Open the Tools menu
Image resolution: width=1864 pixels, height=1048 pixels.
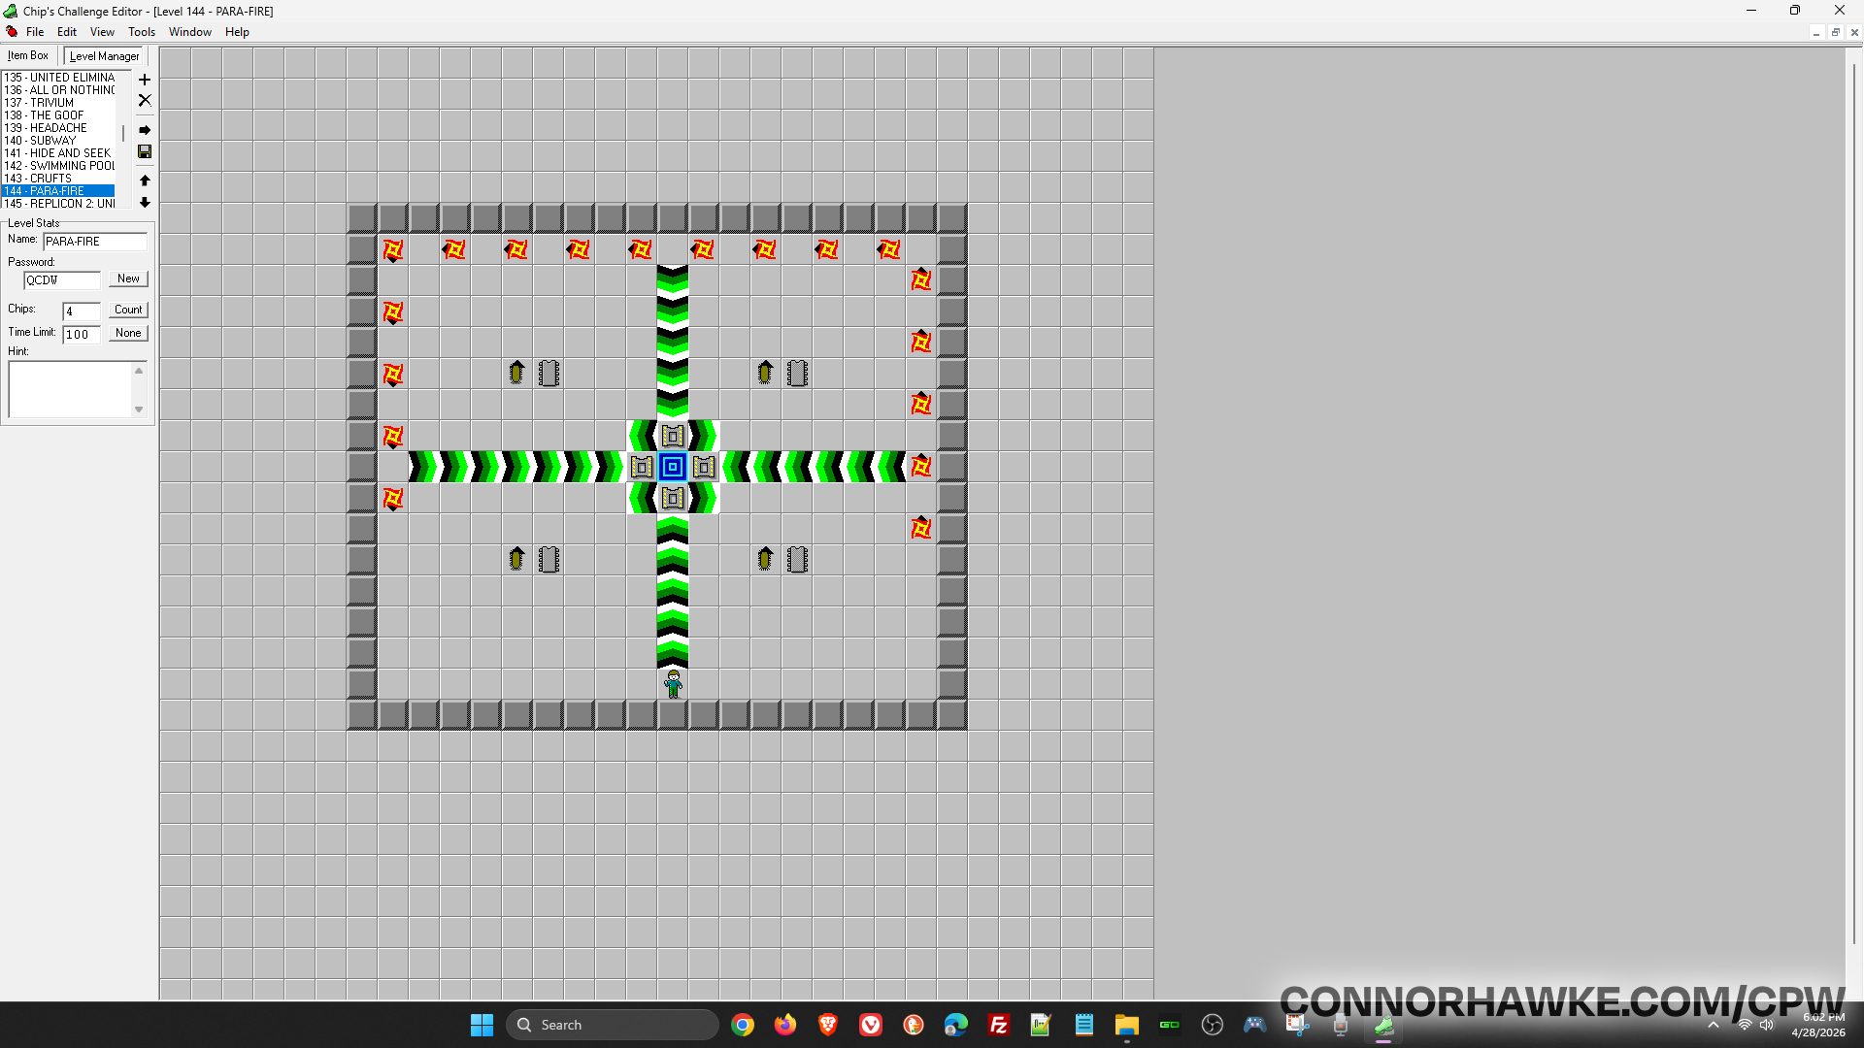pyautogui.click(x=142, y=32)
